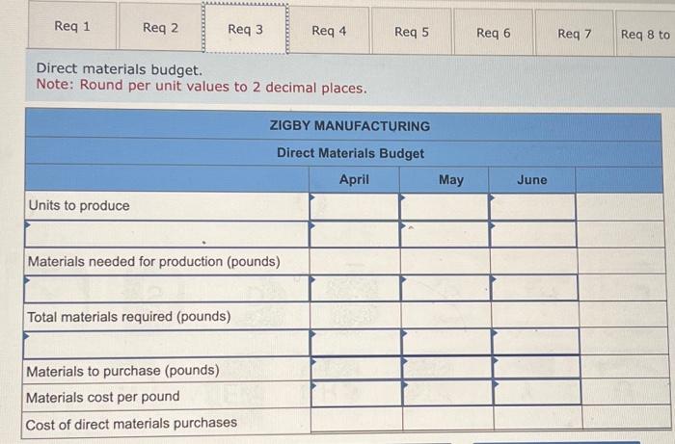
Task: Click June cell for Units to produce
Action: point(532,207)
